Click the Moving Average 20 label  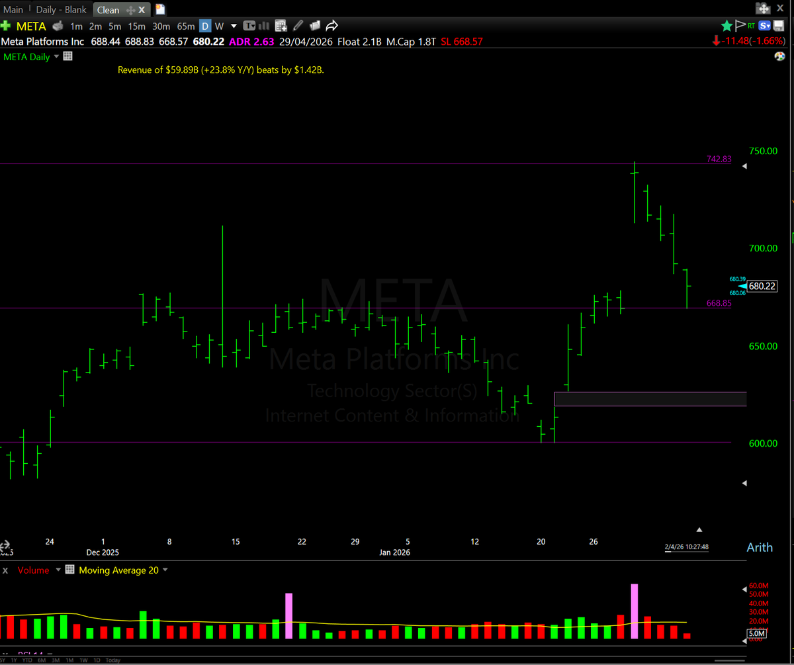pyautogui.click(x=118, y=570)
